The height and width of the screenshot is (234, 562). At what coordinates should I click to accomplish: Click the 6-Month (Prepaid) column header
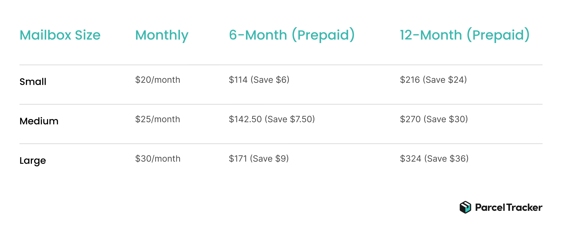pyautogui.click(x=292, y=35)
